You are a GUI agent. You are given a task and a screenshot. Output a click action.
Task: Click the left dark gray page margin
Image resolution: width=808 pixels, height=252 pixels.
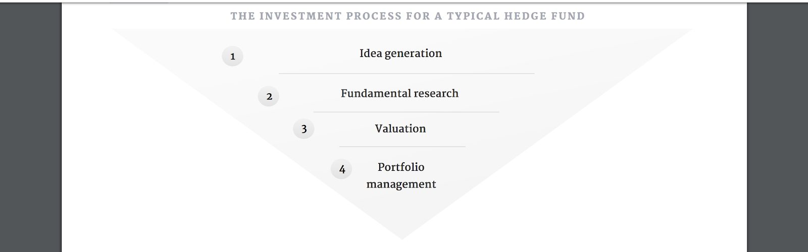30,126
